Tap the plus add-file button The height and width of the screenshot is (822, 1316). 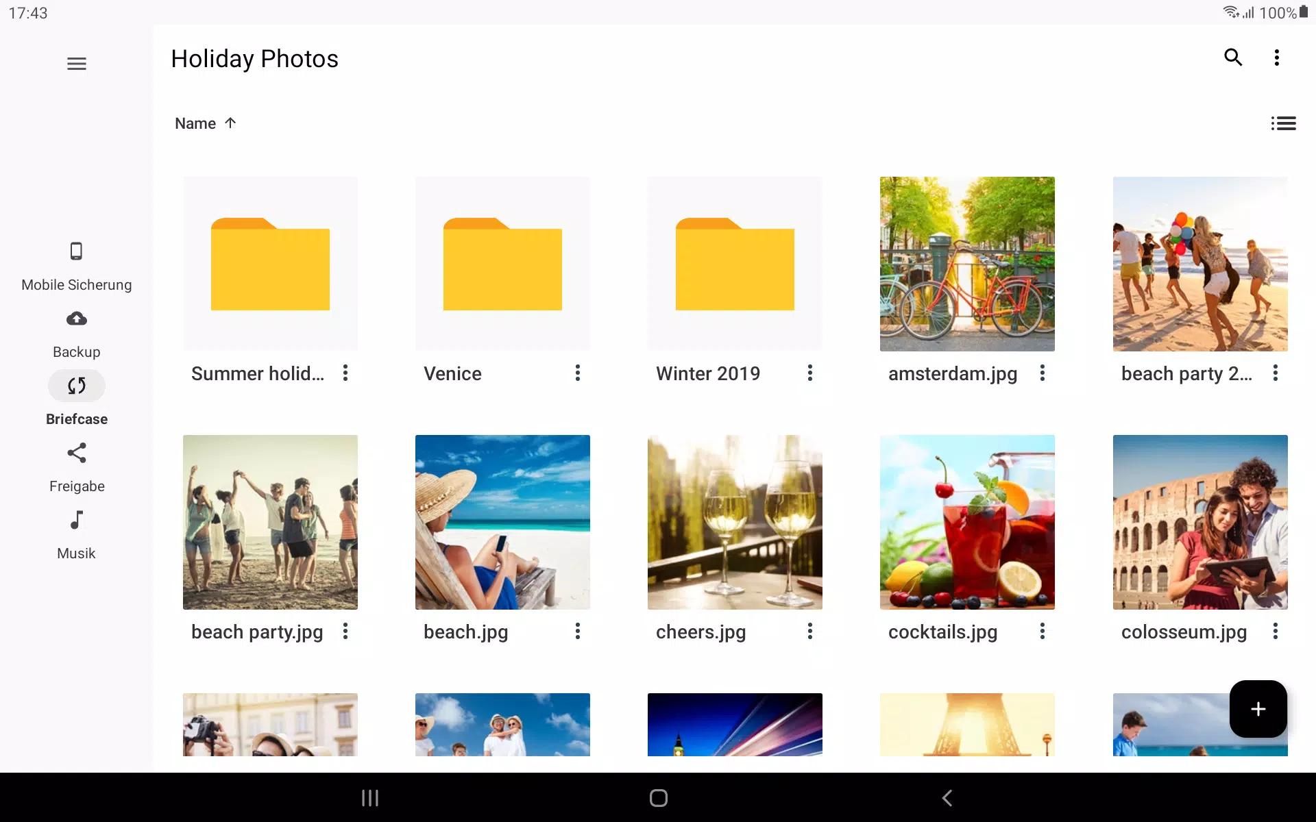point(1258,709)
